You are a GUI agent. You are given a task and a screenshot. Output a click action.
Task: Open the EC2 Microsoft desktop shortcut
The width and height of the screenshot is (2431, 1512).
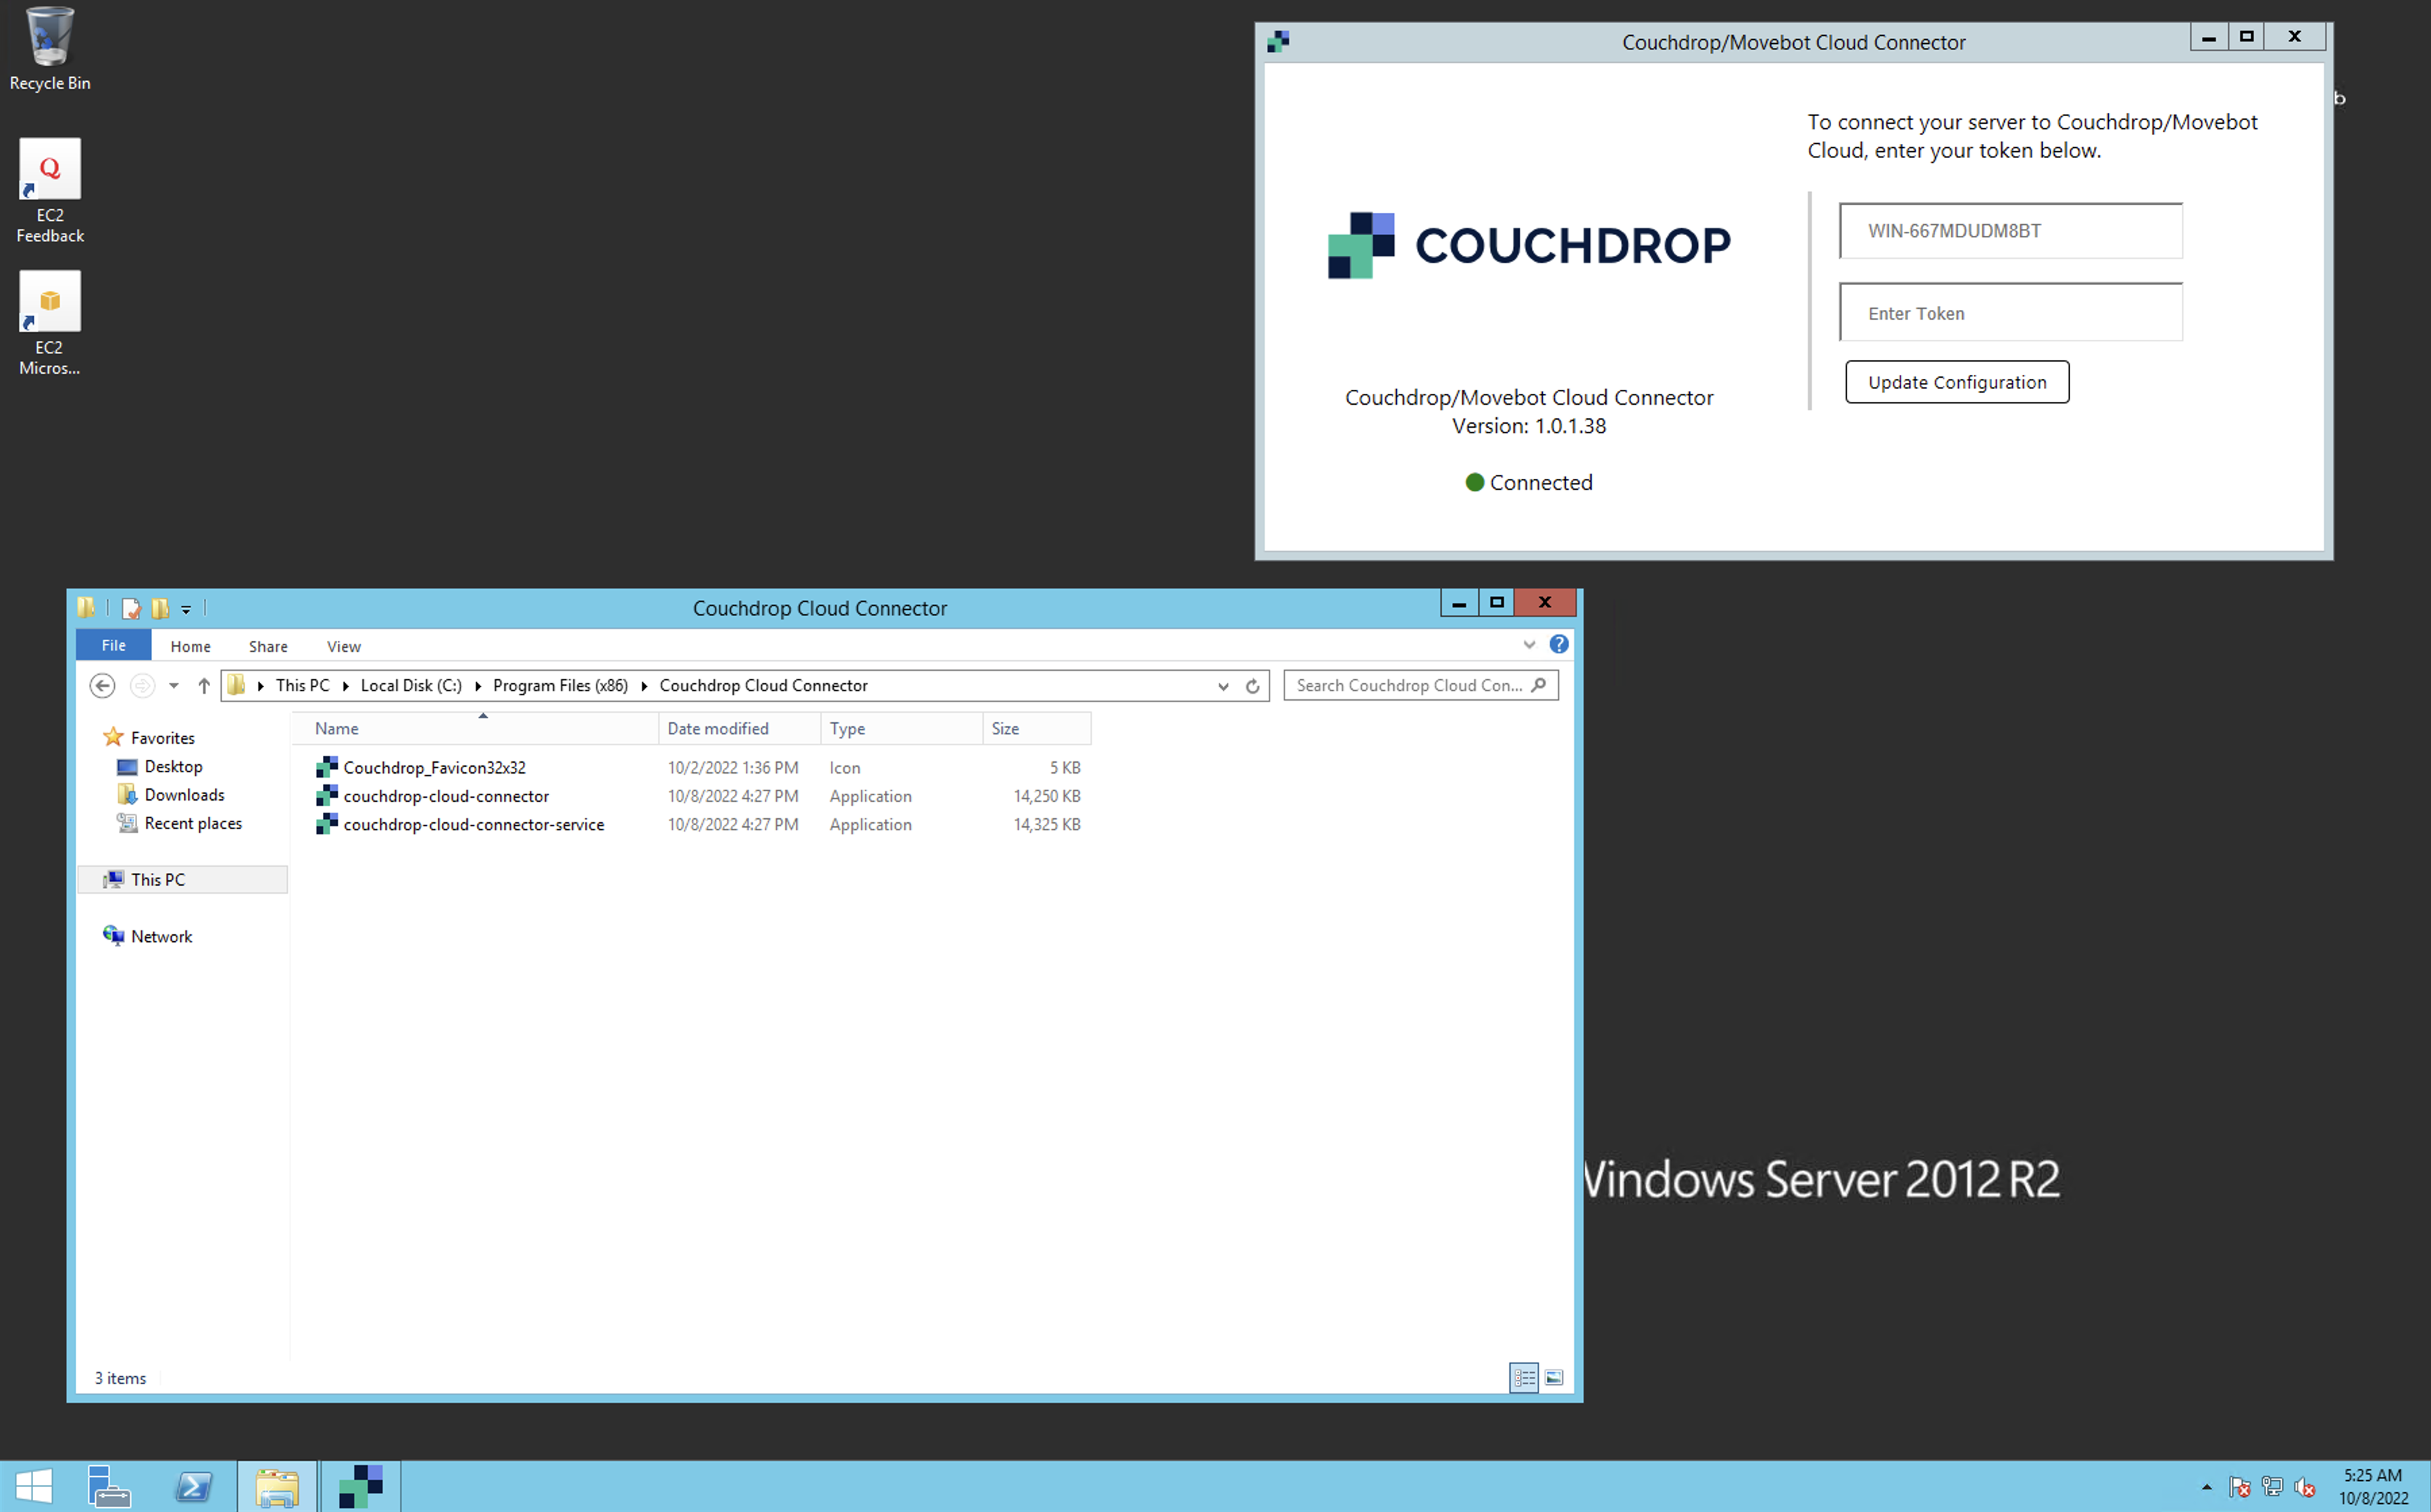[49, 324]
